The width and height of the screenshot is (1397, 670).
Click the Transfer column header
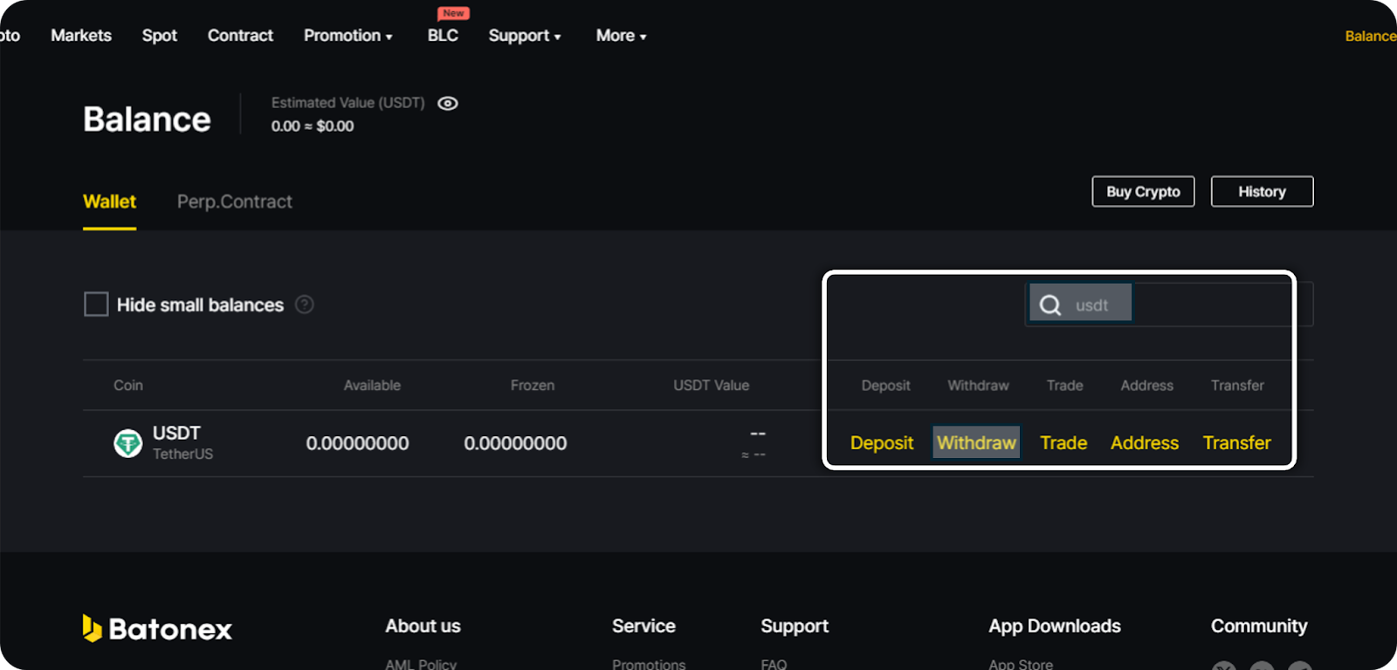pyautogui.click(x=1237, y=385)
